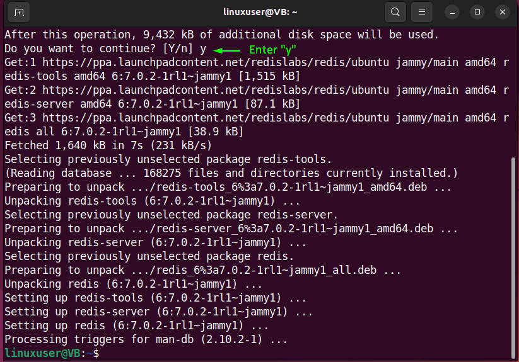Click the terminal vertical scrollbar
The height and width of the screenshot is (362, 519).
pyautogui.click(x=513, y=257)
